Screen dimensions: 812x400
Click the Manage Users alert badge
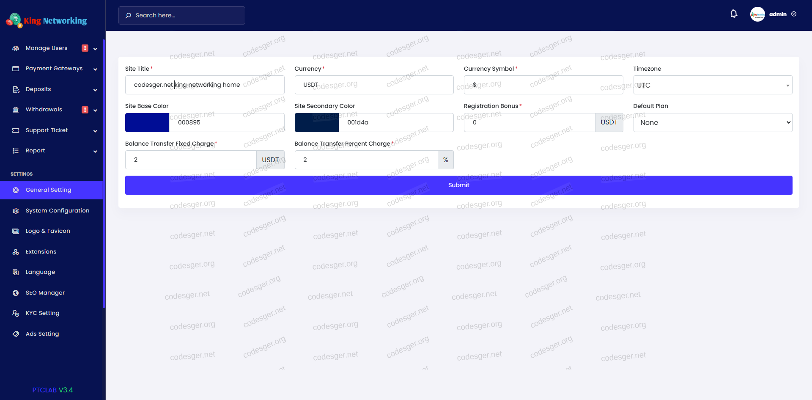click(85, 48)
